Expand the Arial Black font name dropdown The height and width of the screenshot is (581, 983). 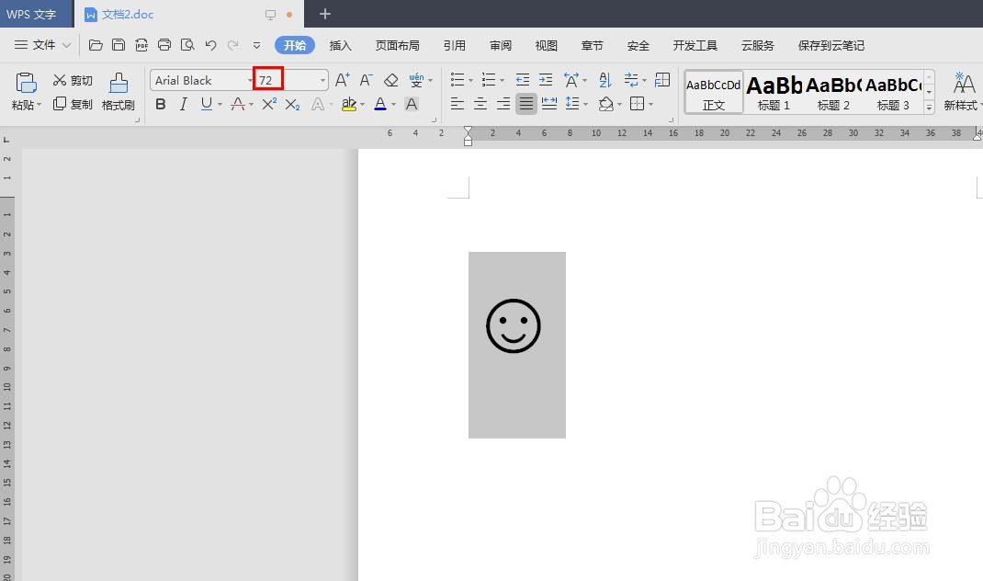(250, 80)
